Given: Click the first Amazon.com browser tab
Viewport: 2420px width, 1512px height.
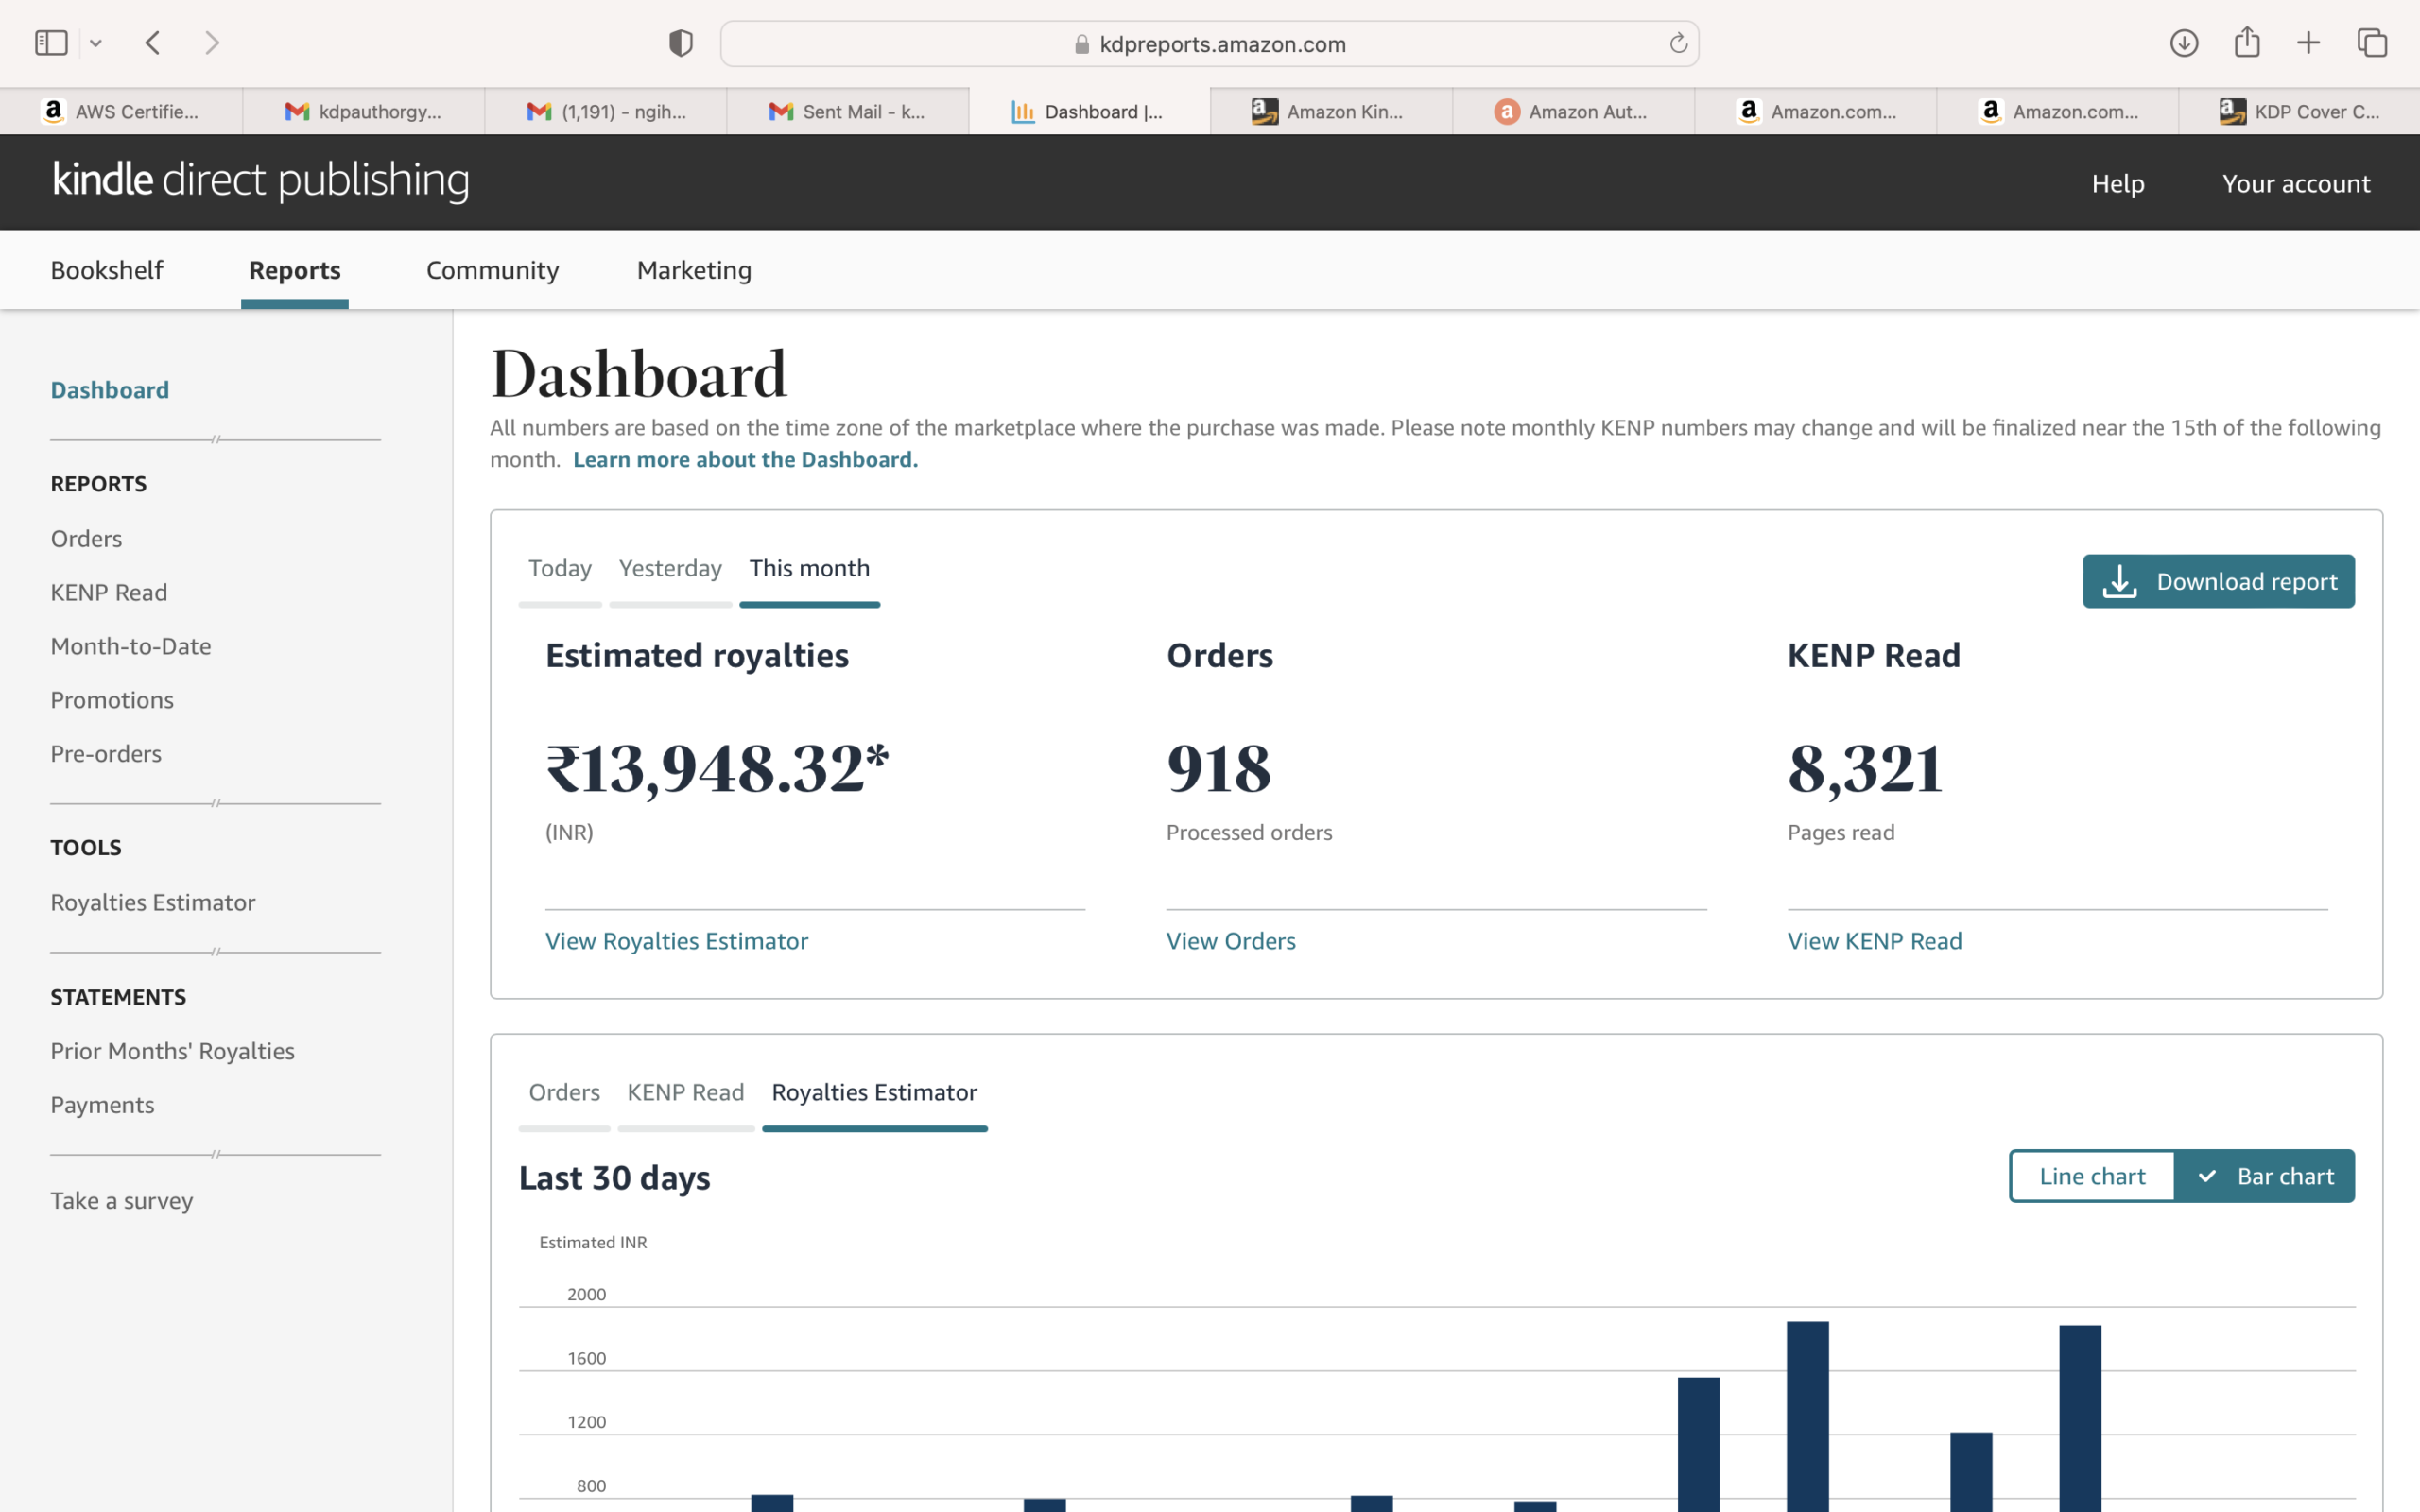Looking at the screenshot, I should (1815, 111).
